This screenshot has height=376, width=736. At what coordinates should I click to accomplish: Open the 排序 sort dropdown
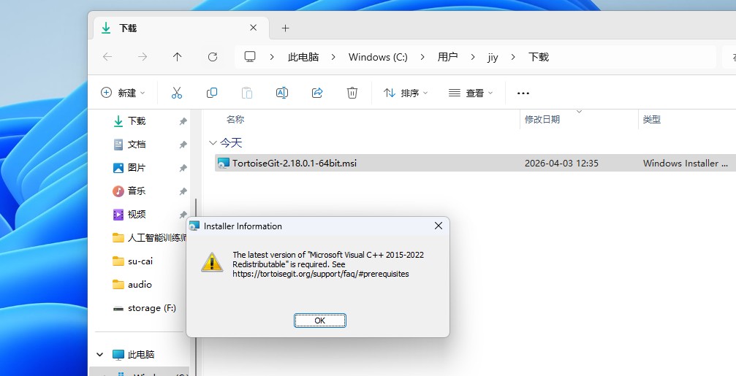tap(406, 93)
